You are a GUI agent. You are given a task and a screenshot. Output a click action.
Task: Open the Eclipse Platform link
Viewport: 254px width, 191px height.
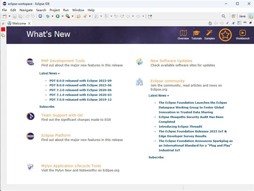56,135
